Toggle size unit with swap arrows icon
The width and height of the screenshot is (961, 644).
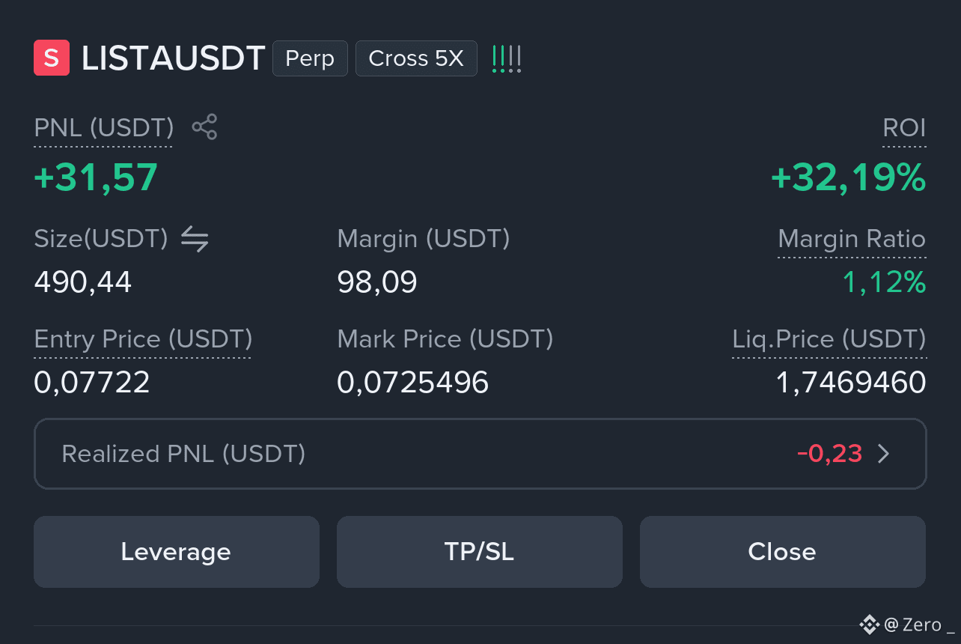click(x=195, y=239)
